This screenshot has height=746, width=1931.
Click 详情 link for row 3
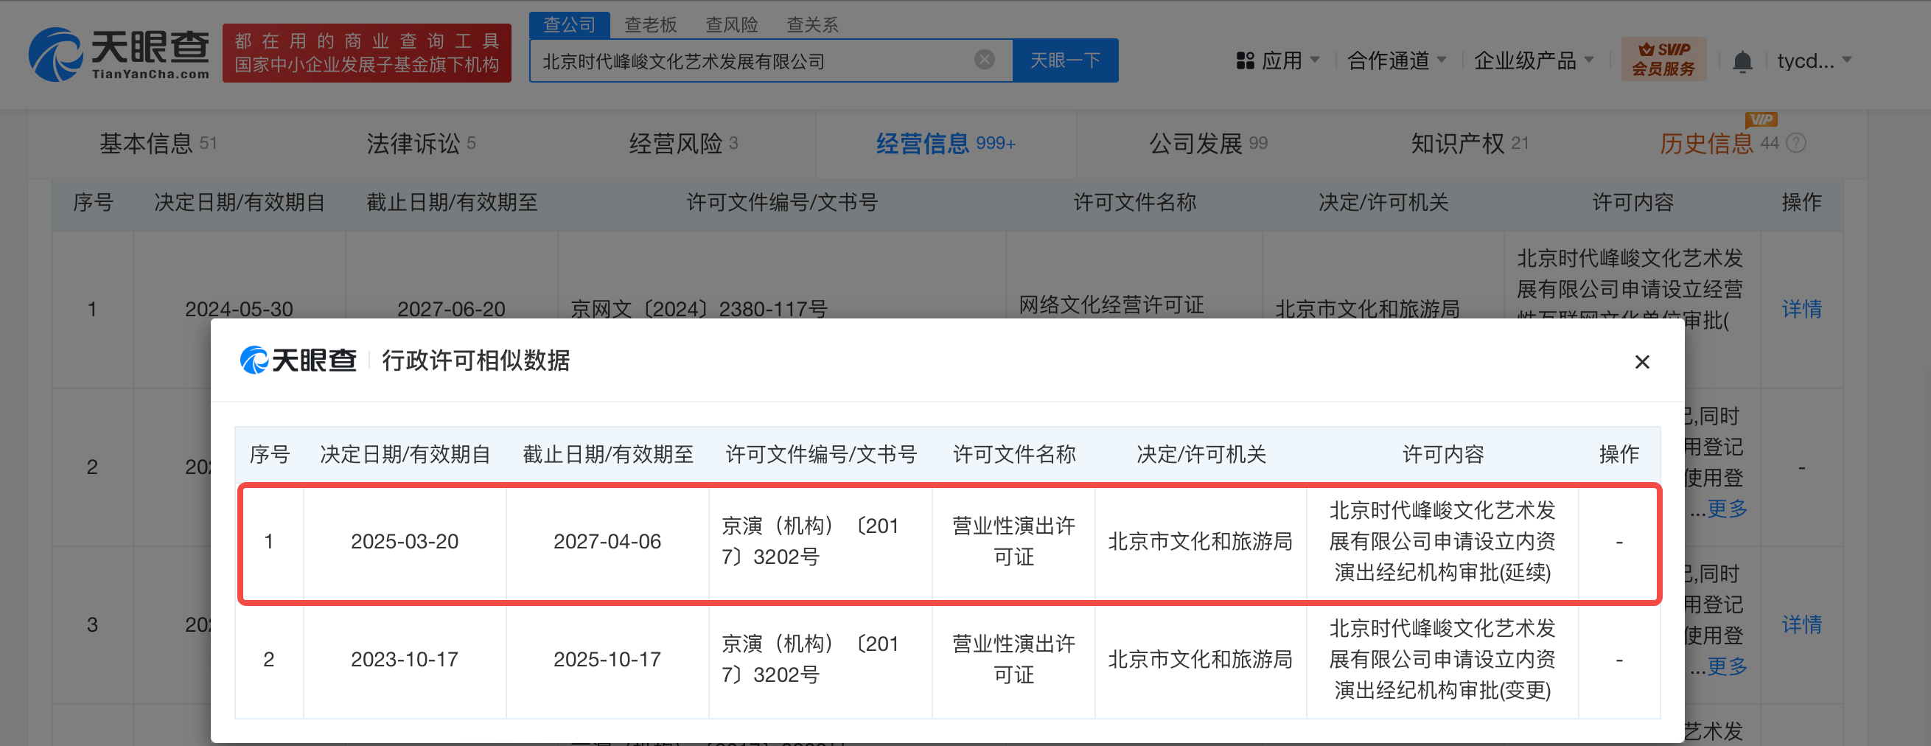pyautogui.click(x=1801, y=624)
